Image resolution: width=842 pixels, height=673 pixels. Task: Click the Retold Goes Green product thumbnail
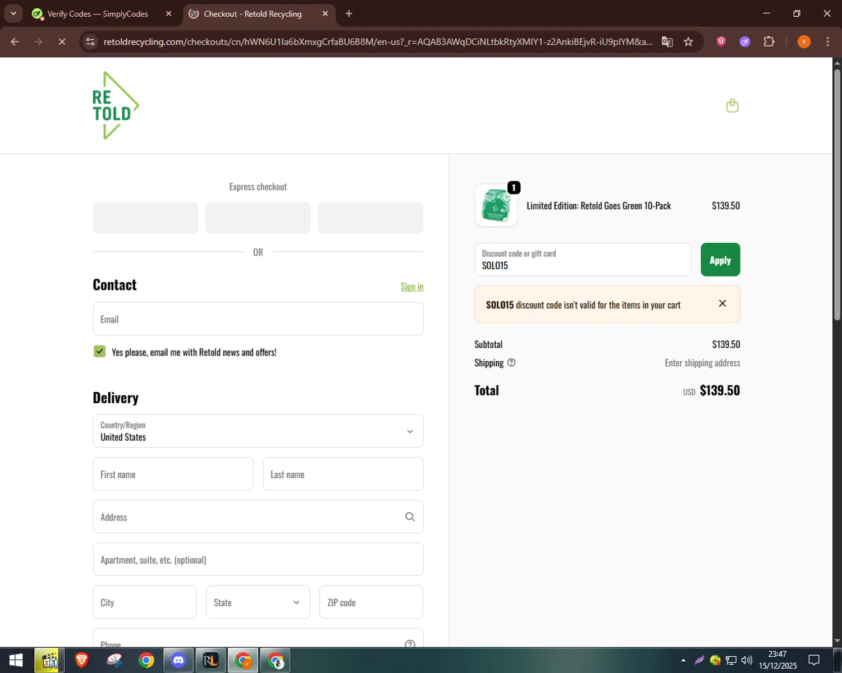pyautogui.click(x=496, y=206)
